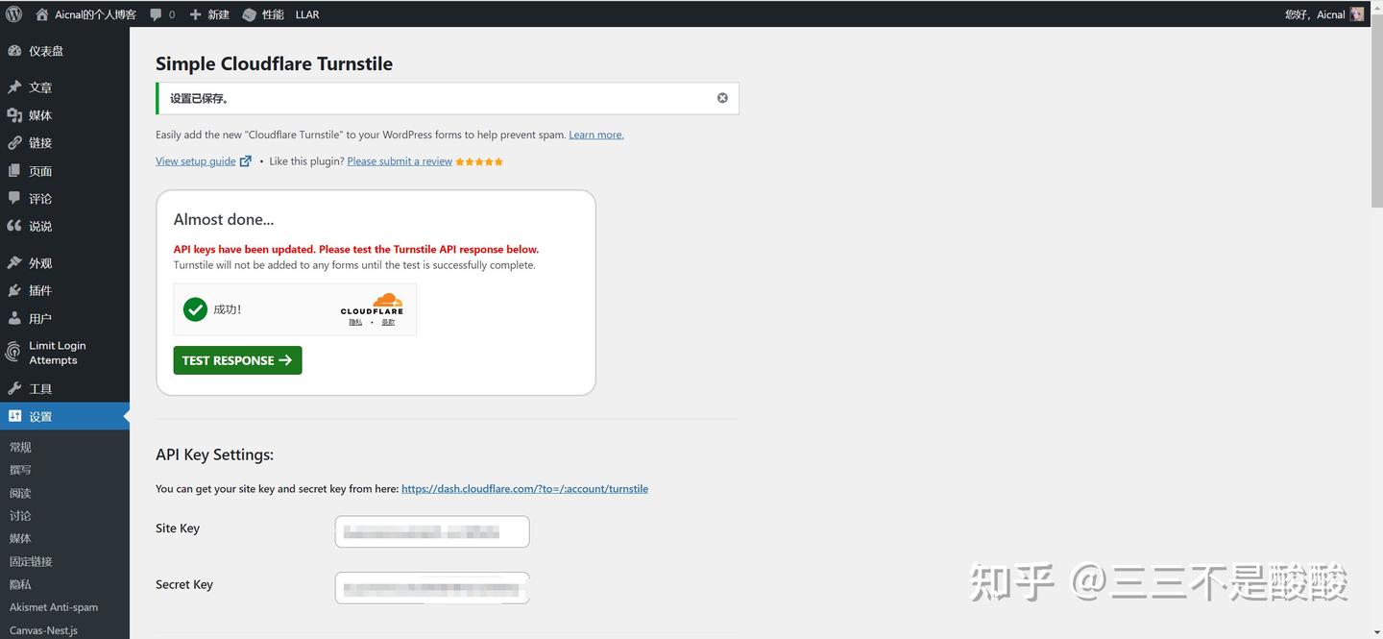Screen dimensions: 1383x639
Task: Dismiss the 设置已保存 notice
Action: point(722,98)
